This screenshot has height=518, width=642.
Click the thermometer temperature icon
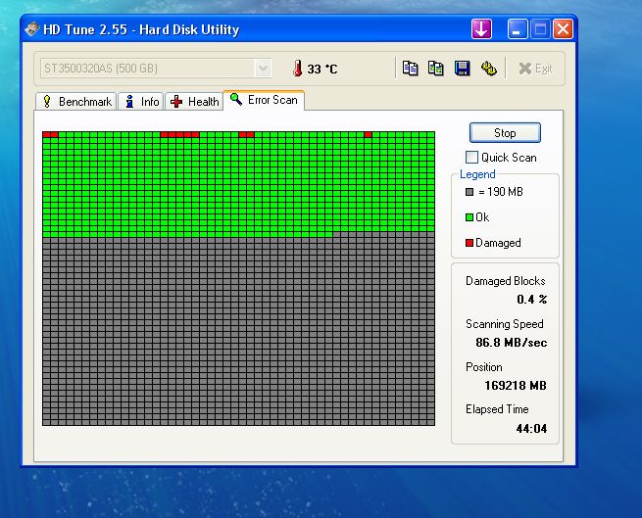coord(298,69)
